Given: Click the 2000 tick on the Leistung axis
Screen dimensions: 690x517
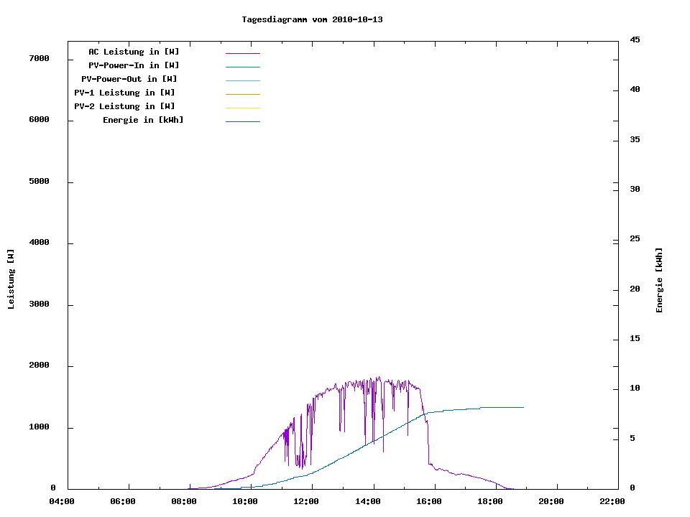Looking at the screenshot, I should click(x=39, y=366).
